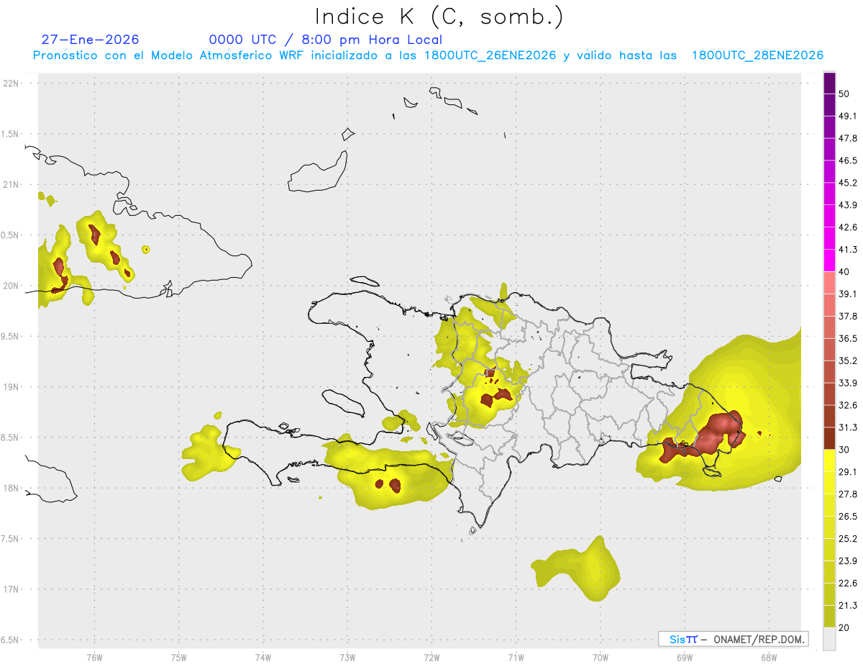Screen dimensions: 863x667
Task: Click the colorbar label "46.5"
Action: 848,160
